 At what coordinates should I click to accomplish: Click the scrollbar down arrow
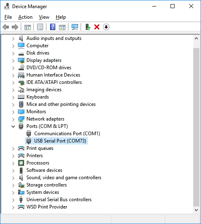click(x=196, y=210)
